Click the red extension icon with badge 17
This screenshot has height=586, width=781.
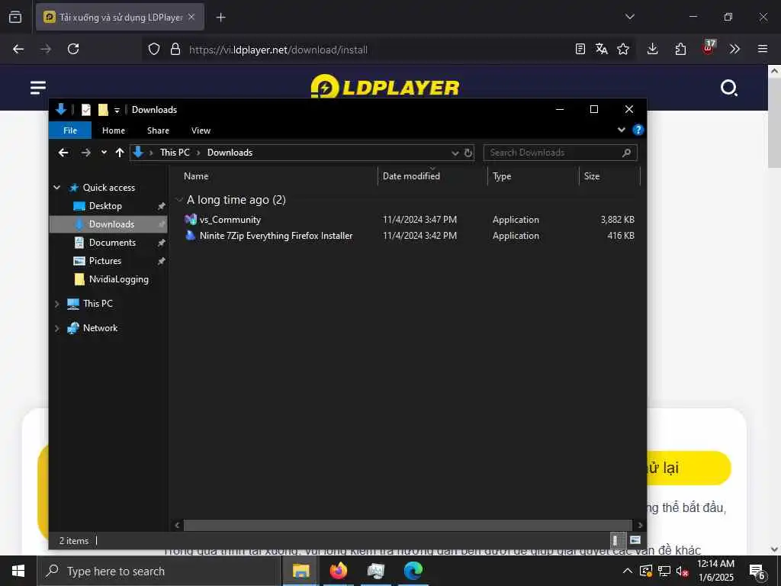(x=709, y=47)
